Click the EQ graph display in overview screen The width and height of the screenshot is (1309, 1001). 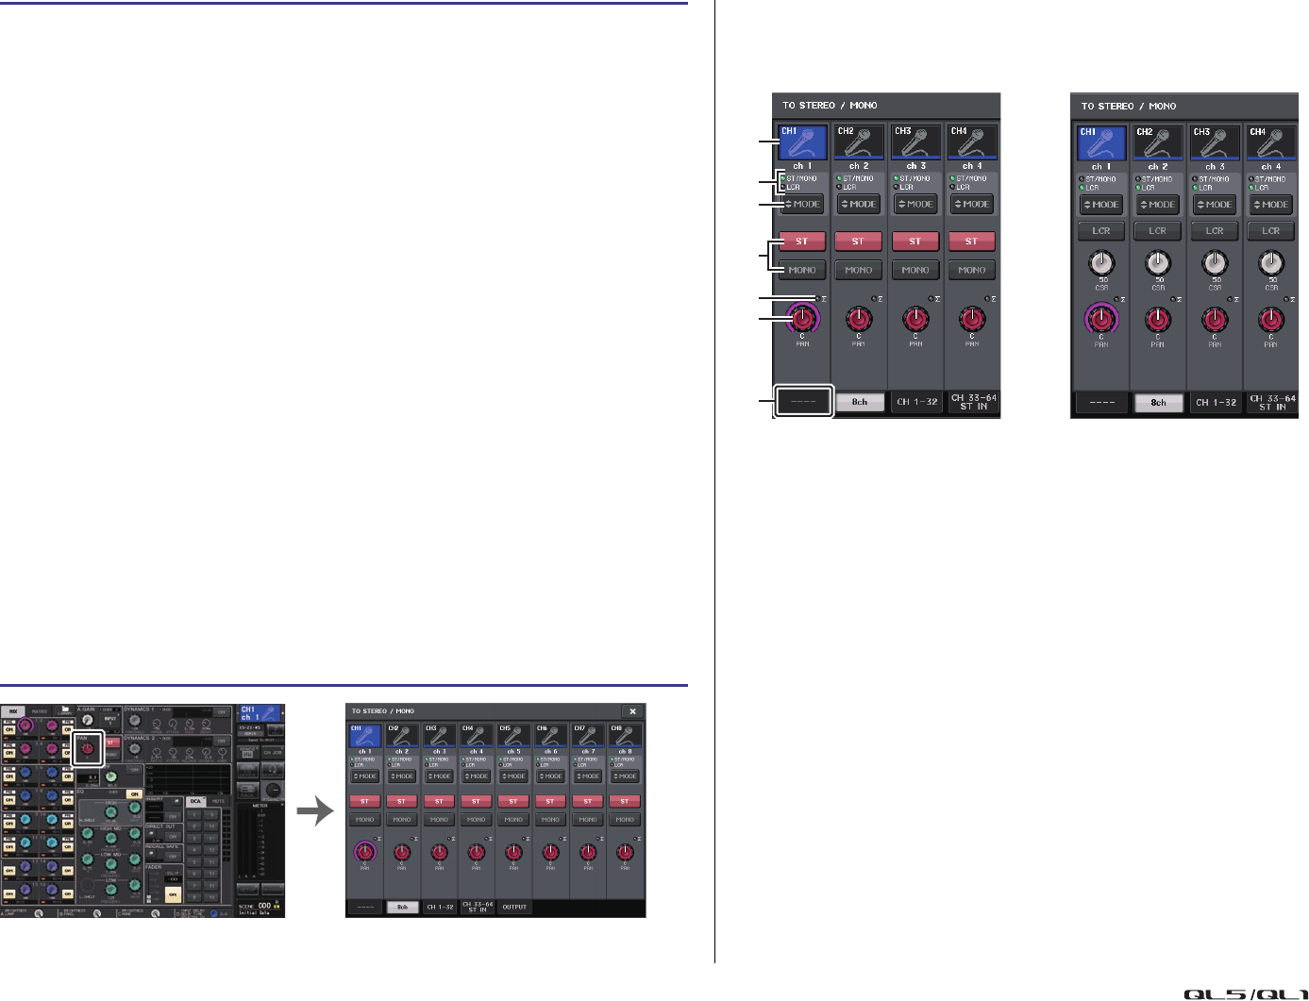tap(190, 778)
